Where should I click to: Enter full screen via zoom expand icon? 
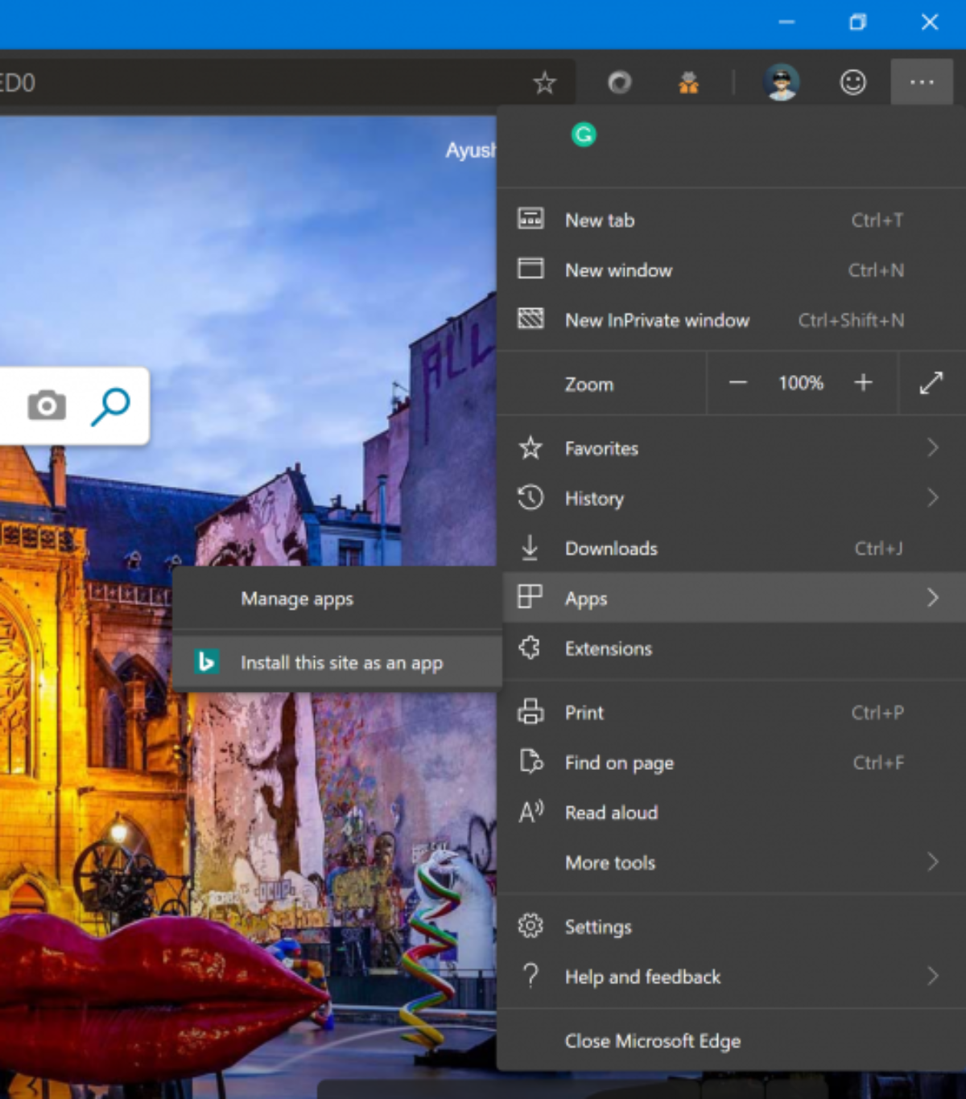point(931,383)
